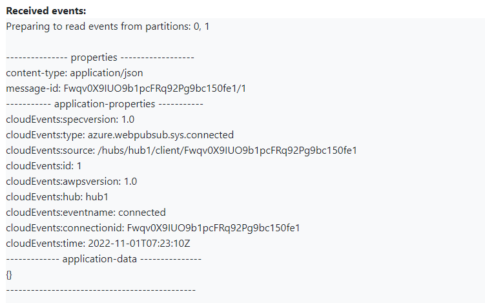Select the cloudEvents:id line
The height and width of the screenshot is (303, 485).
point(44,166)
